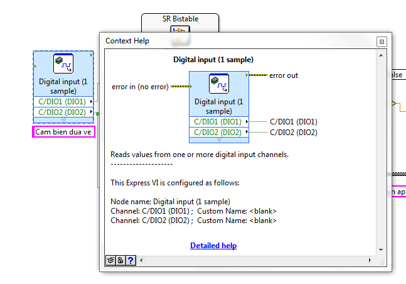Click the C/DIO1 (DIO1) row in help diagram
The image size is (406, 284).
(219, 122)
